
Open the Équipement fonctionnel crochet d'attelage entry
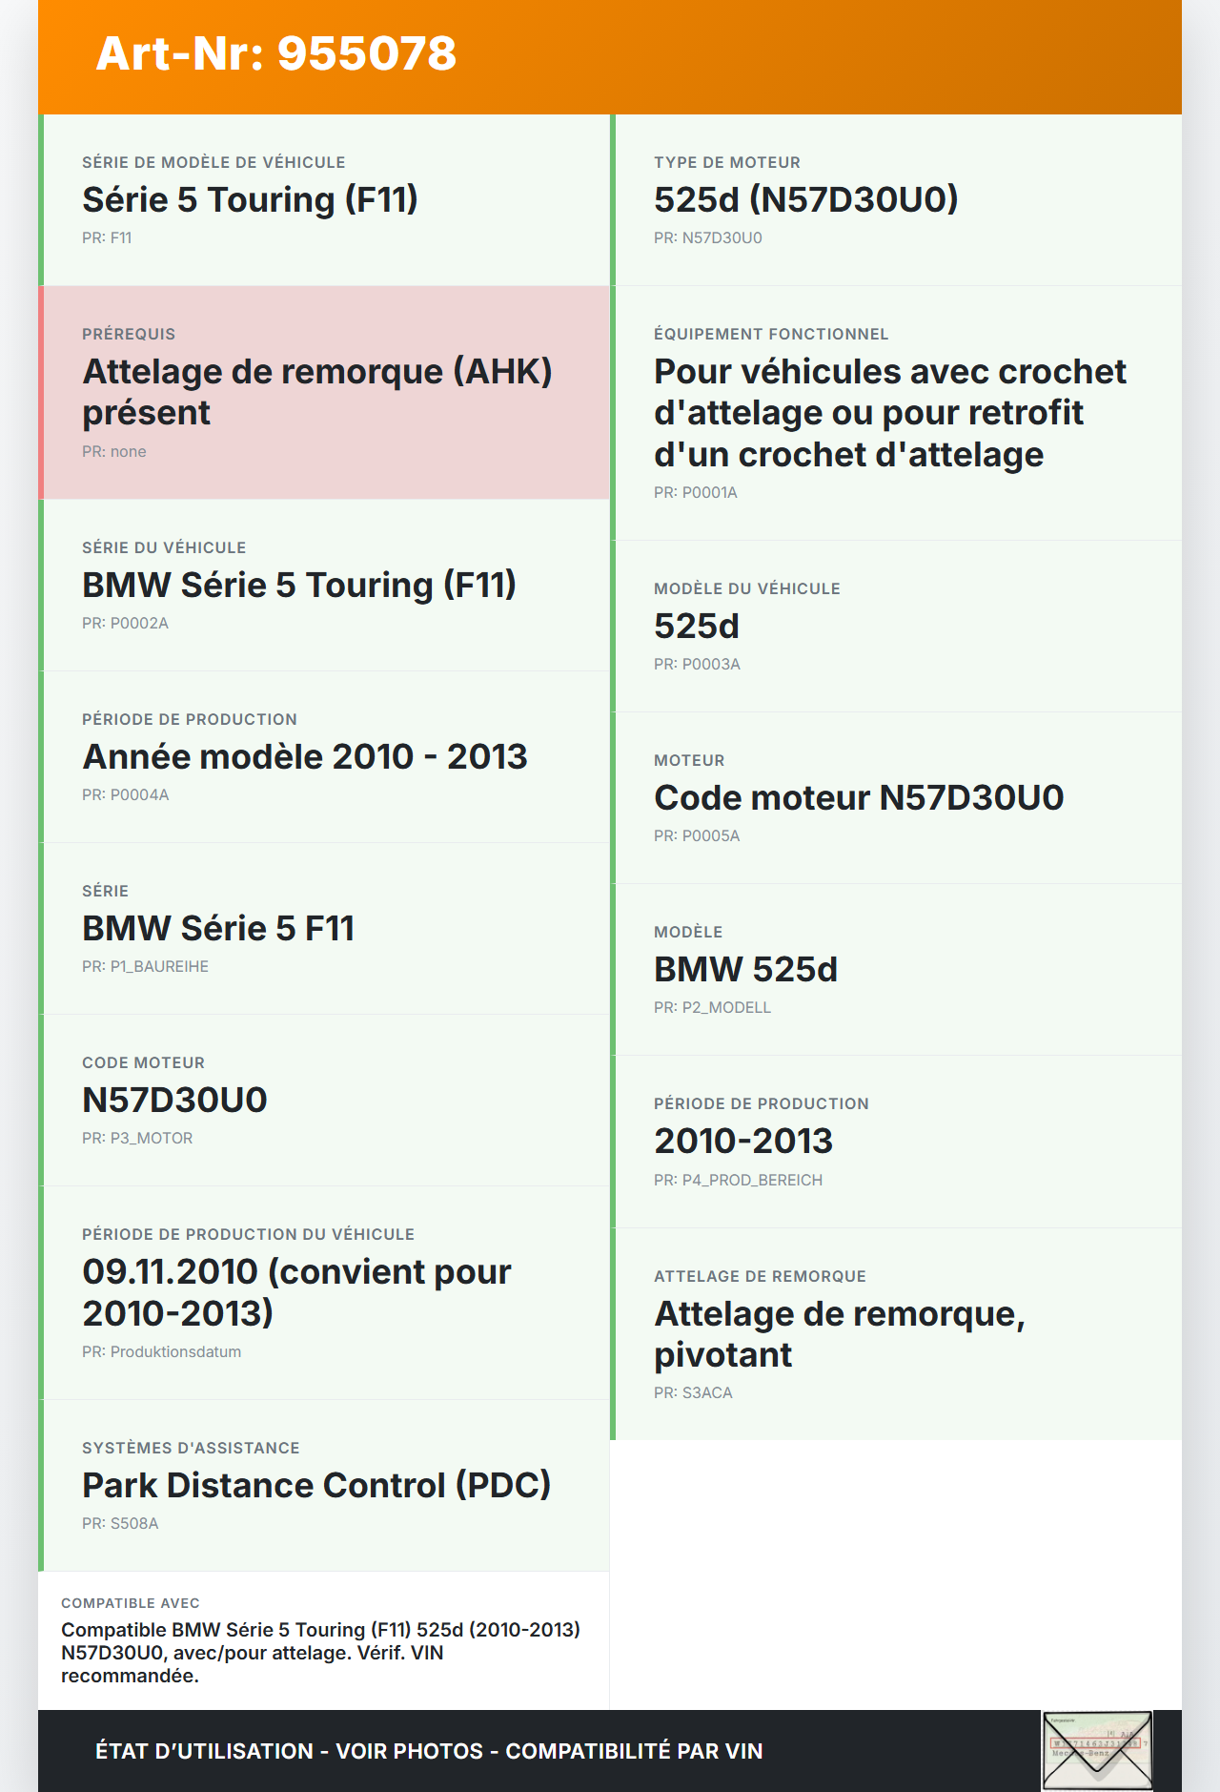(896, 413)
